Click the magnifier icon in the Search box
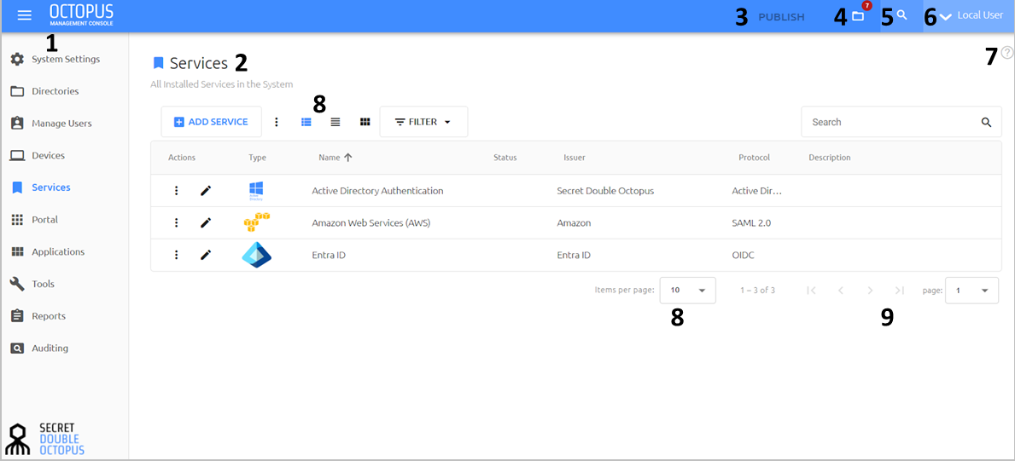Image resolution: width=1015 pixels, height=461 pixels. pos(987,122)
